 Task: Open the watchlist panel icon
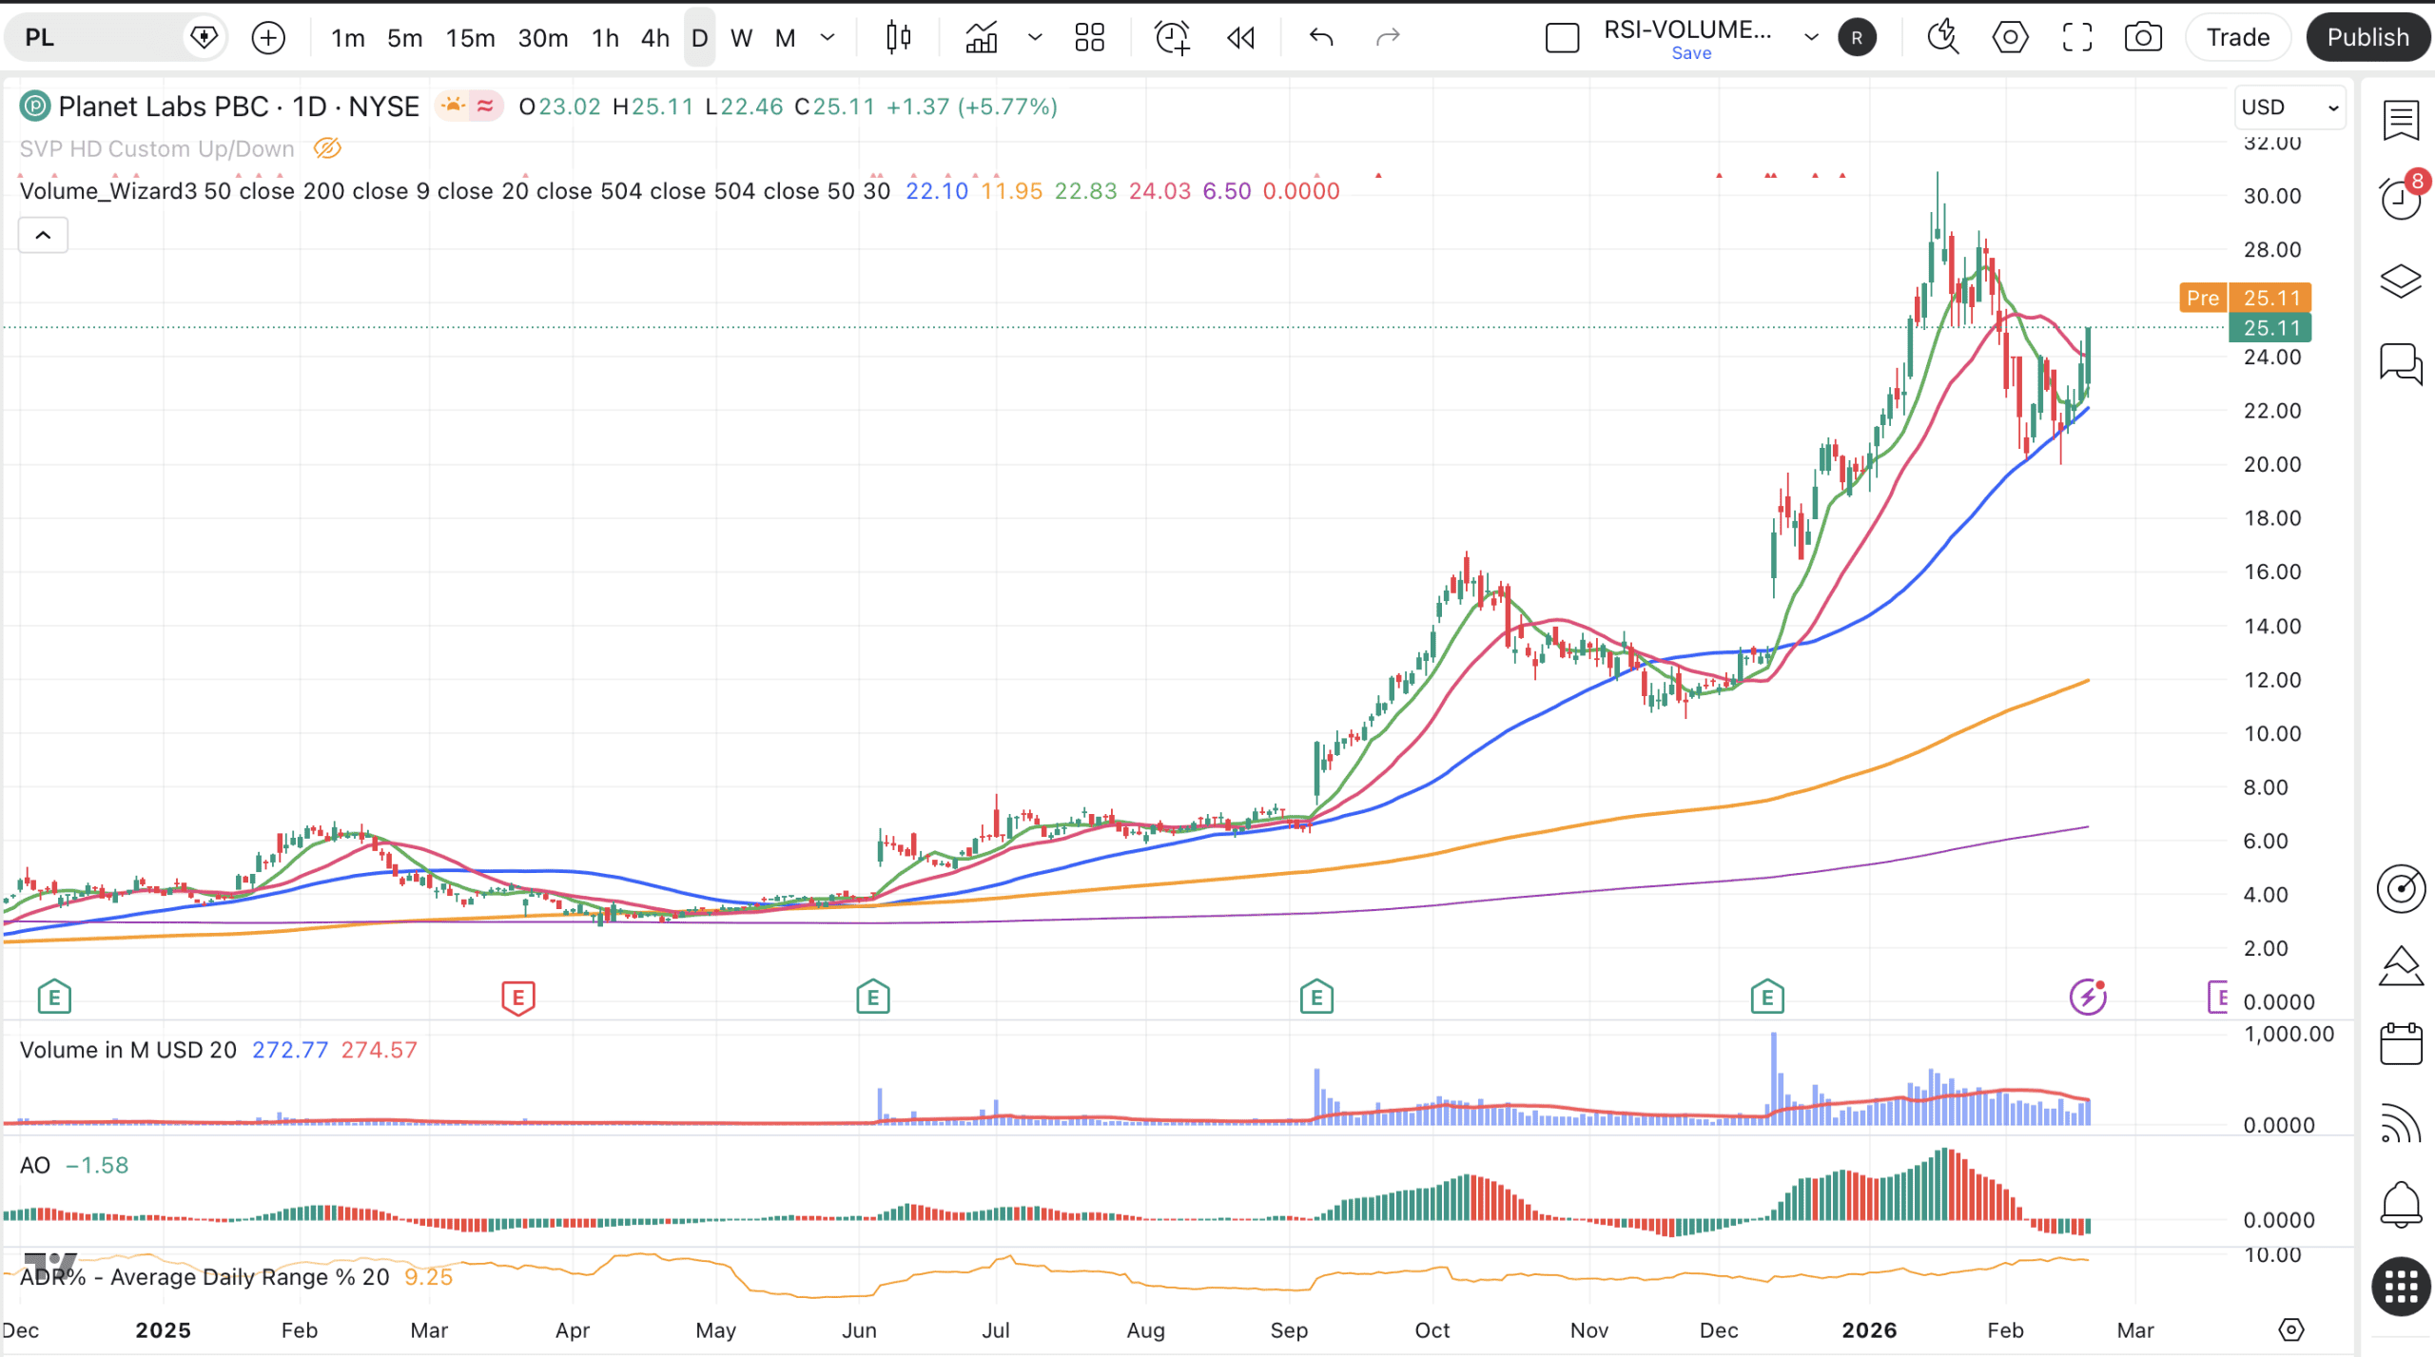click(x=2401, y=121)
